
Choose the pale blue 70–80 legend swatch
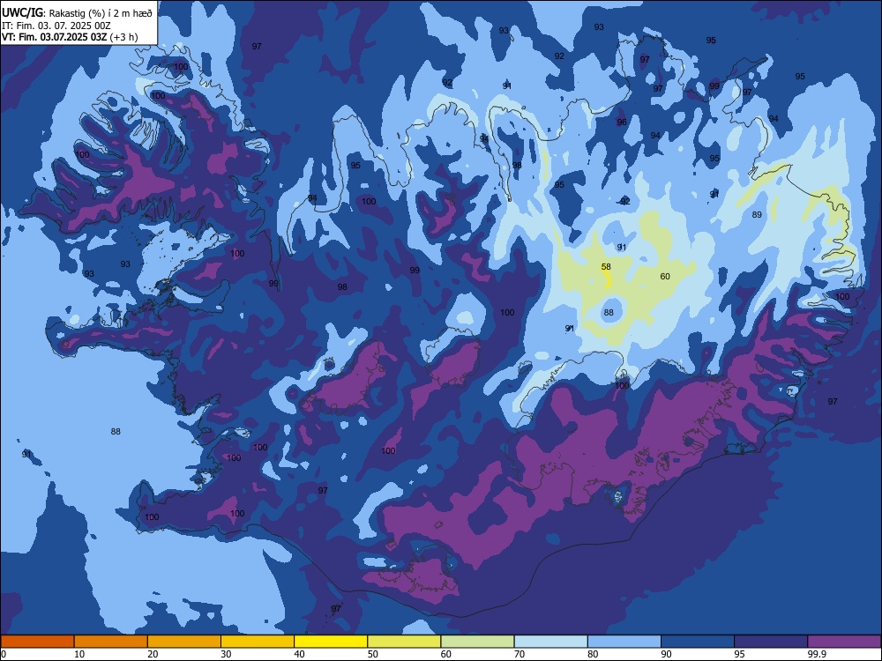(550, 642)
